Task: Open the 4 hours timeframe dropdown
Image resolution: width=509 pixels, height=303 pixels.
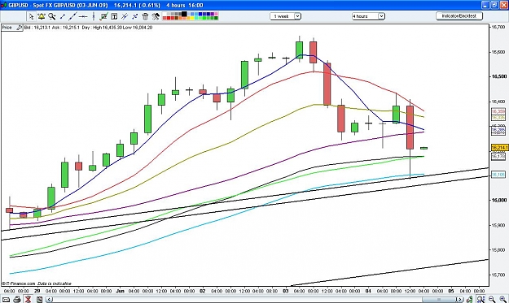Action: pyautogui.click(x=368, y=16)
